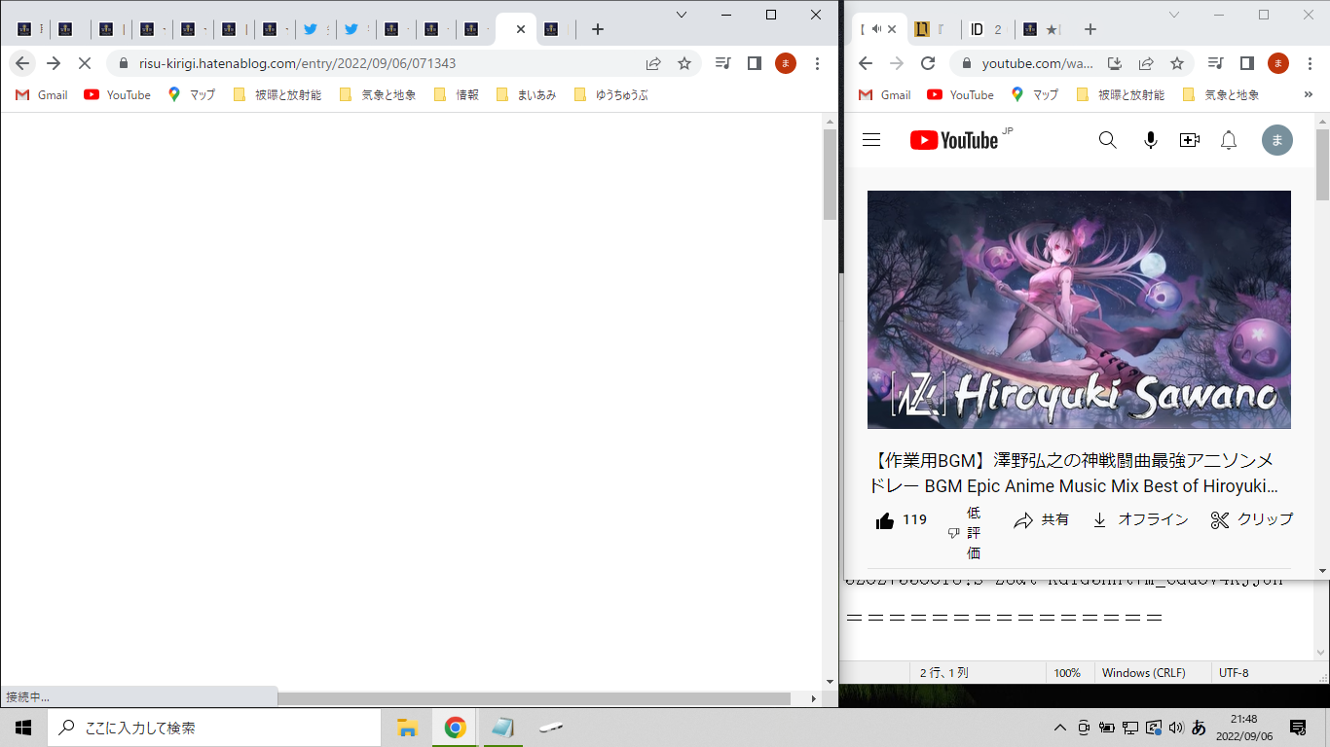Switch to the ★ tab in the YouTube window

(1041, 29)
